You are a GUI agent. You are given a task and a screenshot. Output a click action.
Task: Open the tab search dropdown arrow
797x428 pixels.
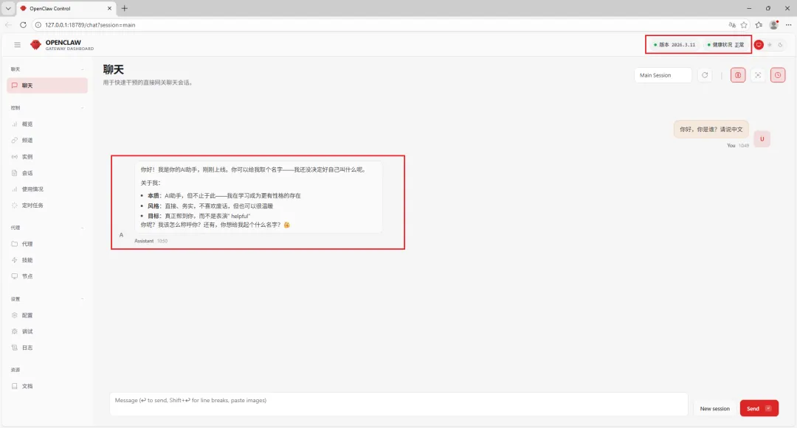[x=8, y=8]
